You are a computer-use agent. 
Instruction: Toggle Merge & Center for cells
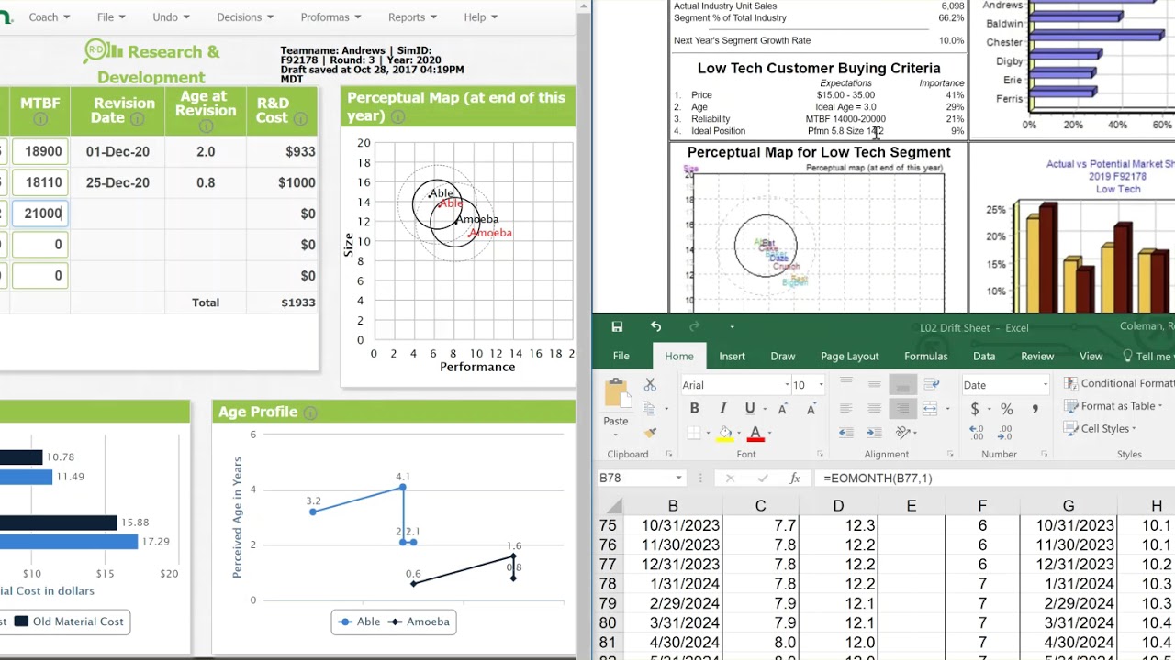931,409
